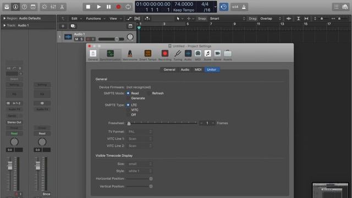Toggle Waveform Zoom button
Image resolution: width=352 pixels, height=198 pixels.
point(289,18)
